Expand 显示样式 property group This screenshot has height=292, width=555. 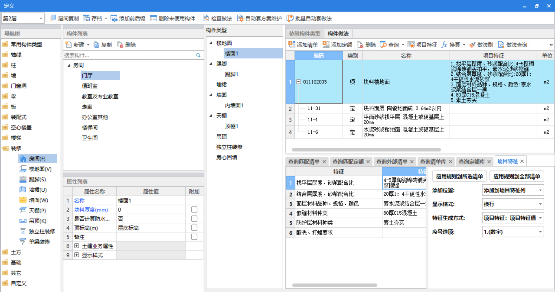pyautogui.click(x=76, y=255)
